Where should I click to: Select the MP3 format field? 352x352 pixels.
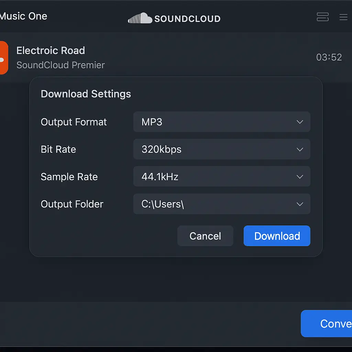[x=152, y=122]
